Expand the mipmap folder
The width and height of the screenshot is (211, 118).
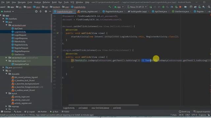tap(6, 106)
